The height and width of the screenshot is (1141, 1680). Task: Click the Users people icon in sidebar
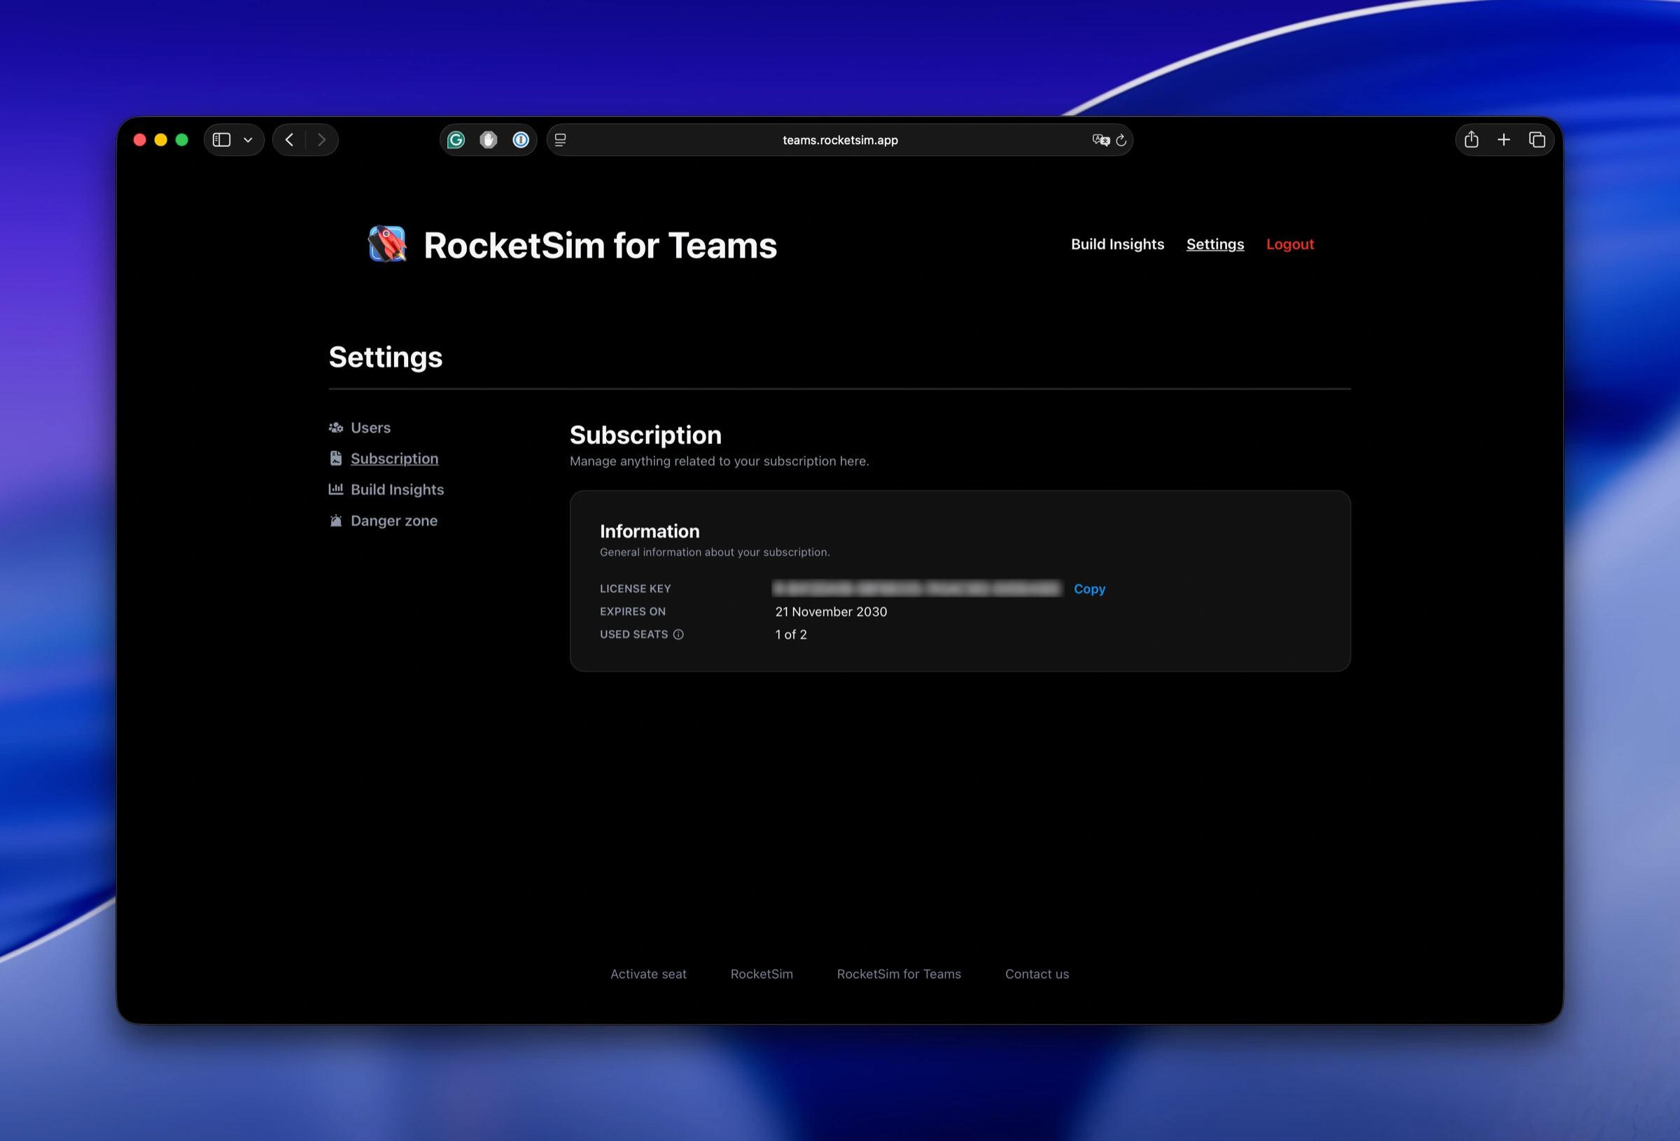pos(335,427)
